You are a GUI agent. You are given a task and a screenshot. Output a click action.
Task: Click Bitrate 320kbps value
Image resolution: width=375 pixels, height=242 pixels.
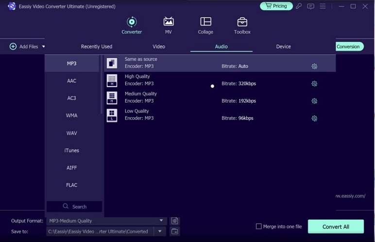click(x=247, y=84)
